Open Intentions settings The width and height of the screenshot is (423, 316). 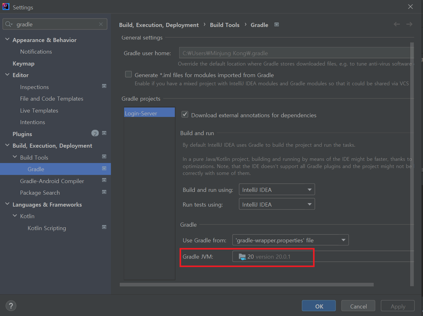point(33,122)
